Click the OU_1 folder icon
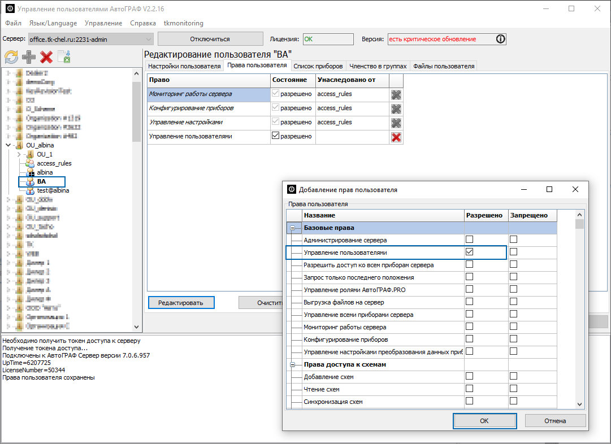Screen dimensions: 611x444 (x=30, y=154)
